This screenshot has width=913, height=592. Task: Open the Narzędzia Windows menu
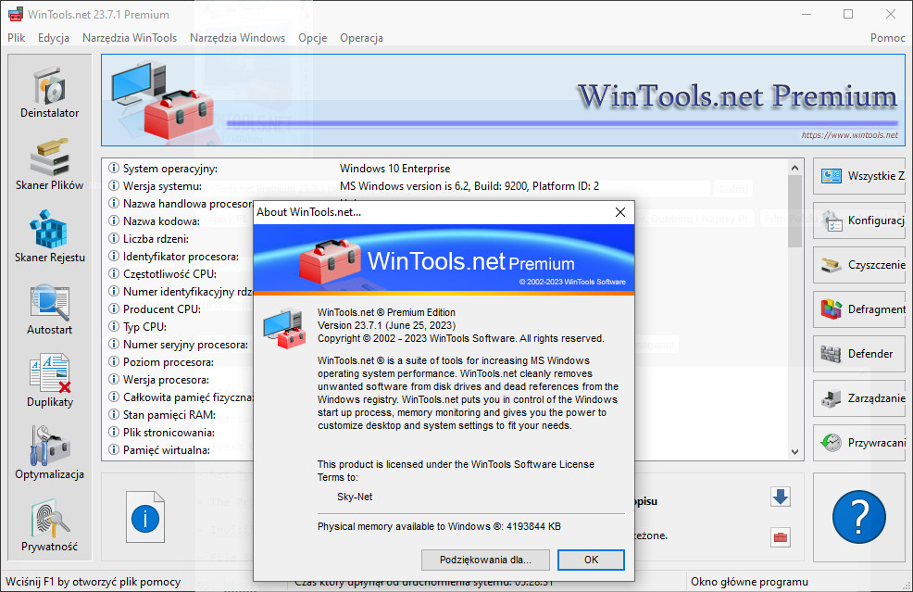238,38
